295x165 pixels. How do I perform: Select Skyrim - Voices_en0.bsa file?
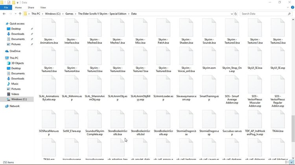click(x=186, y=60)
